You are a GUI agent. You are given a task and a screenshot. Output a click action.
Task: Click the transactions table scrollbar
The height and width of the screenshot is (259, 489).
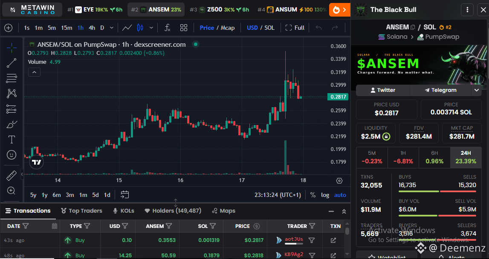(347, 231)
